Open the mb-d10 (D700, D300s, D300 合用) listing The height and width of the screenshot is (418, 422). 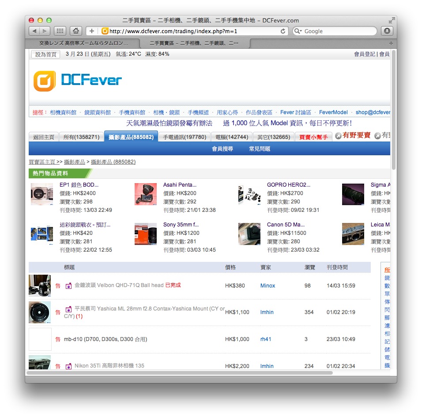(105, 339)
